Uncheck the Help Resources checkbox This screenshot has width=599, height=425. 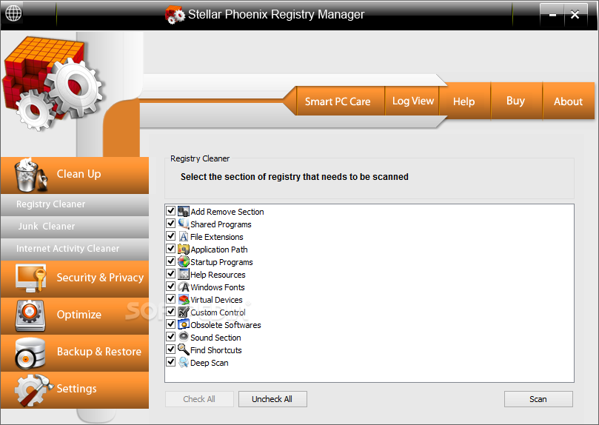pos(171,274)
